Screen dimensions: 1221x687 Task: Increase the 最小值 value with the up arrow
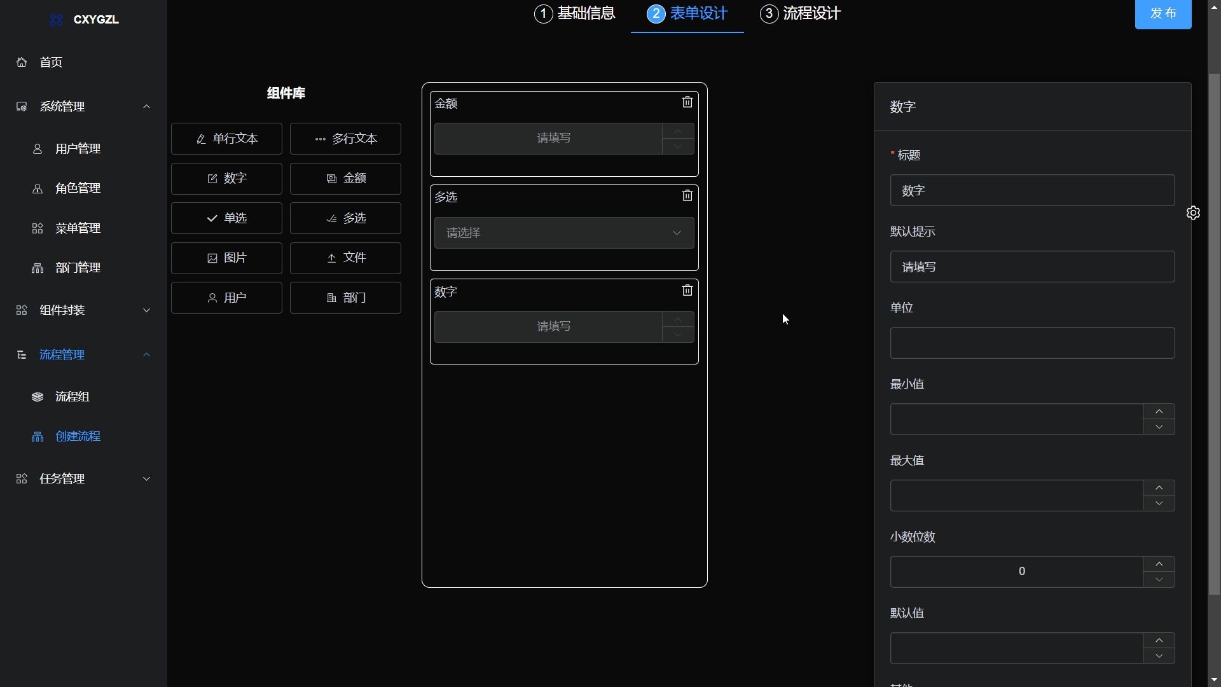[1159, 412]
